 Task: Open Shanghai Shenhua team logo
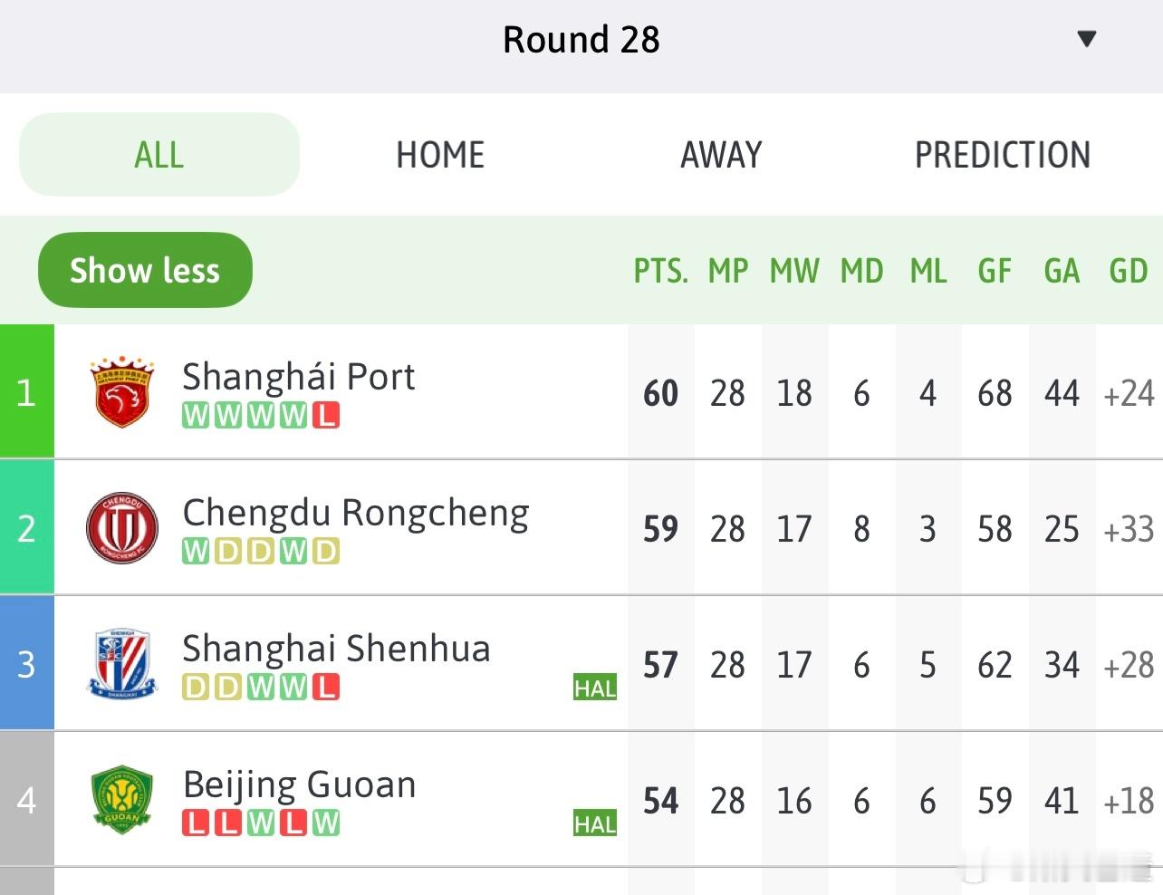click(121, 664)
